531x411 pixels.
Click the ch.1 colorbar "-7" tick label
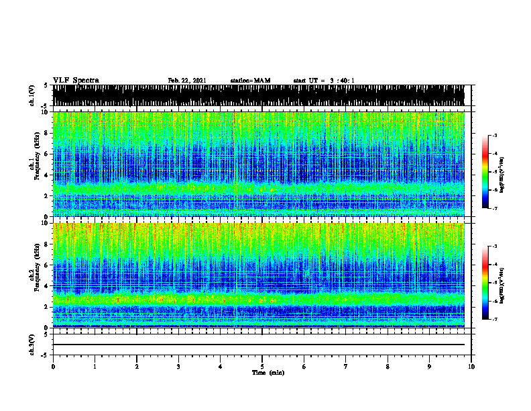click(495, 208)
